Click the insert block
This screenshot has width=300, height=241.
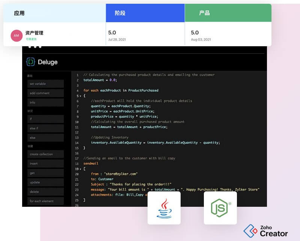(x=45, y=164)
